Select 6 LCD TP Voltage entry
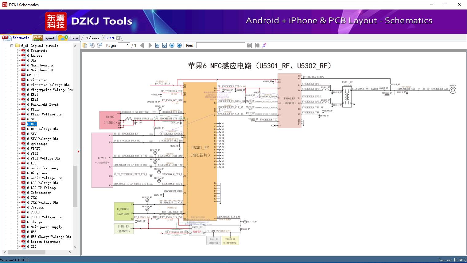The image size is (467, 263). [x=42, y=188]
